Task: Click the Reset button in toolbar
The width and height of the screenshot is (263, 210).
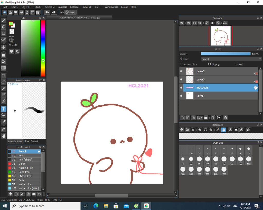Action: tap(71, 12)
